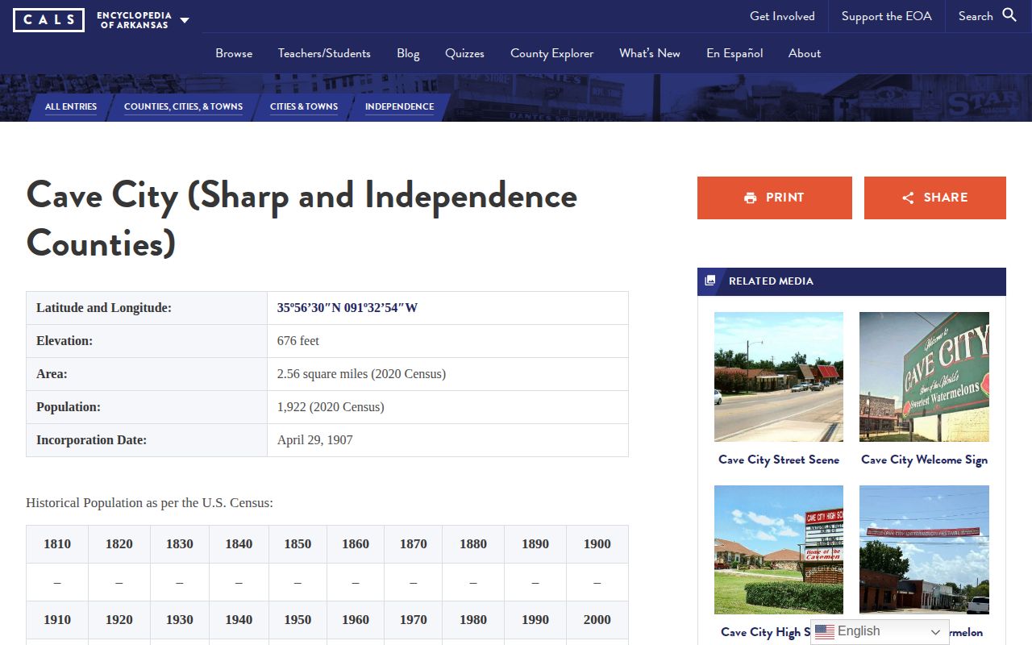Click the page title 'Cave City (Sharp and Independence Counties)'

(302, 219)
